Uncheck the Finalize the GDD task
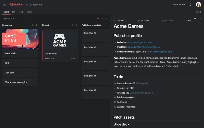Screen dimensions: 204x128 click(115, 88)
